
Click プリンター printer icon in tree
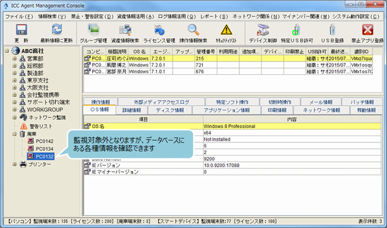click(23, 164)
